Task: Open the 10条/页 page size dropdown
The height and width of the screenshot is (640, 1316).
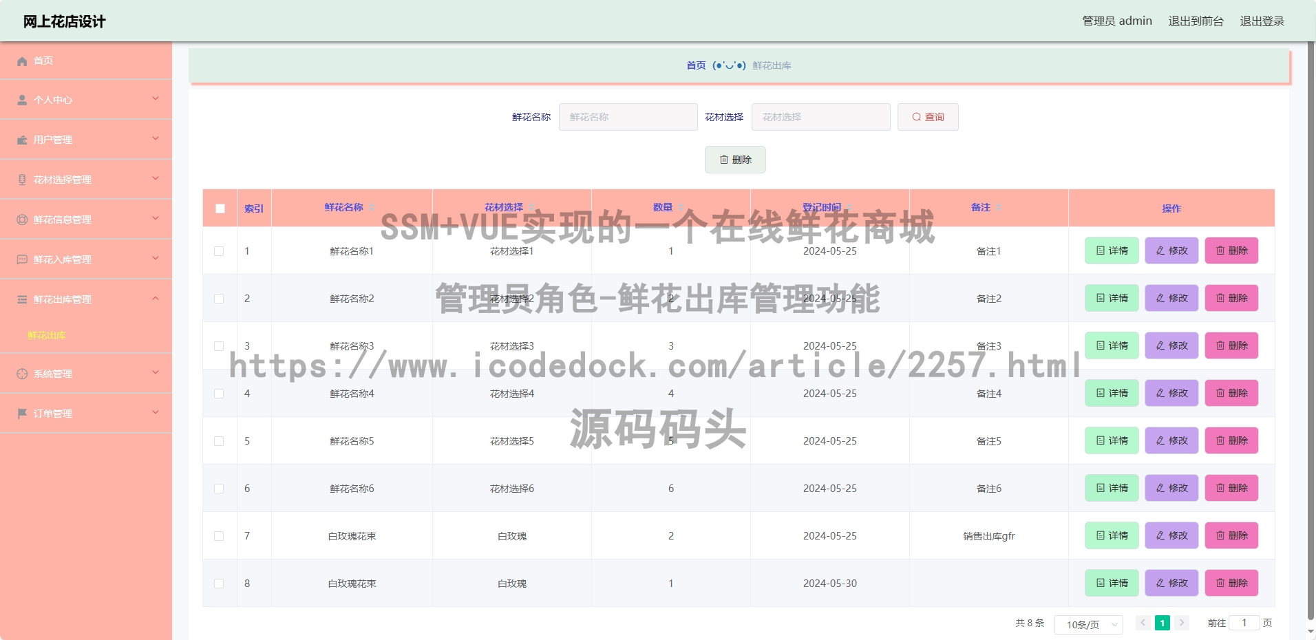Action: [1089, 624]
